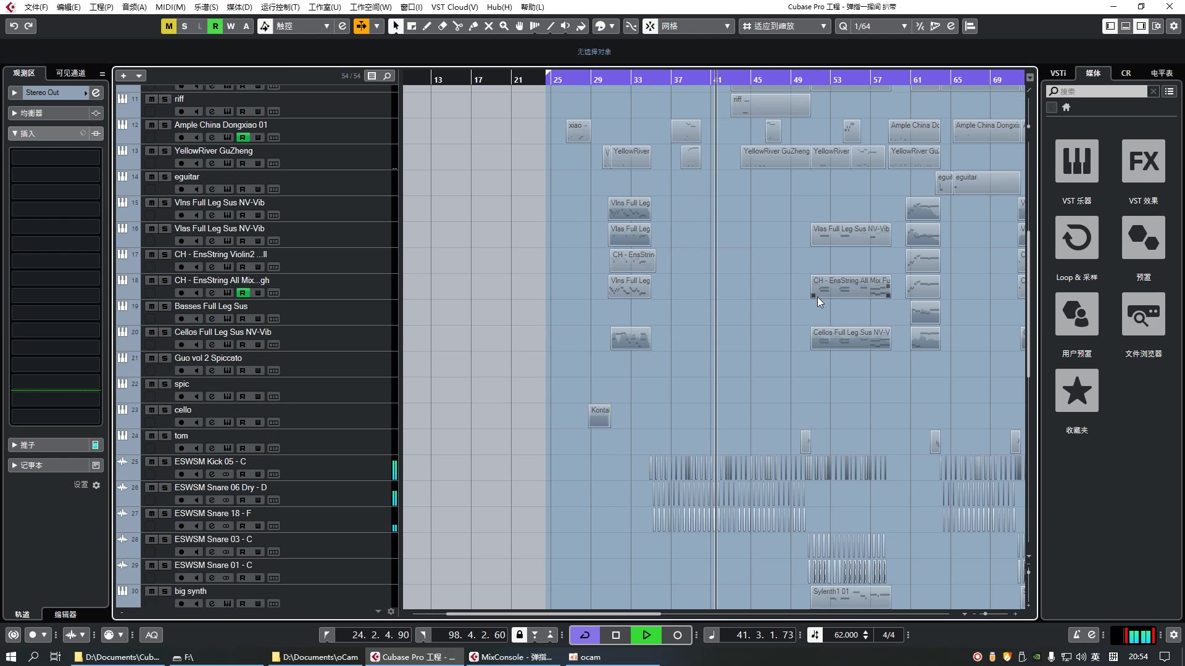Viewport: 1185px width, 666px height.
Task: Select the Mute X tool
Action: [x=489, y=26]
